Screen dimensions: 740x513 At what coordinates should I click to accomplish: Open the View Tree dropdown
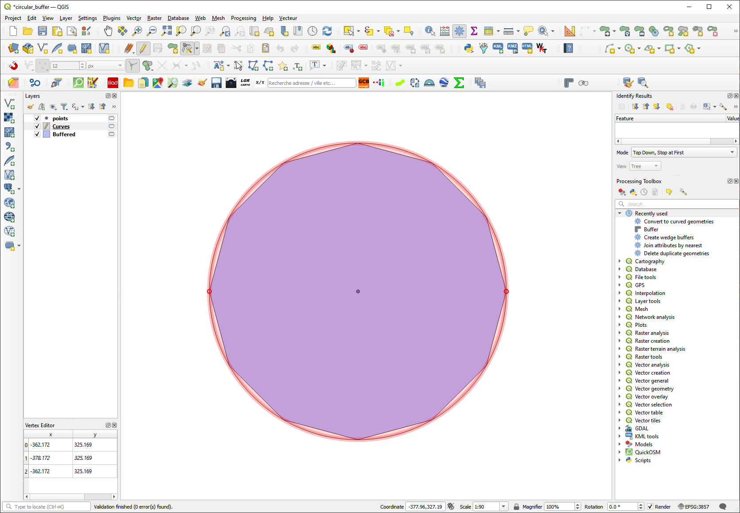point(645,166)
